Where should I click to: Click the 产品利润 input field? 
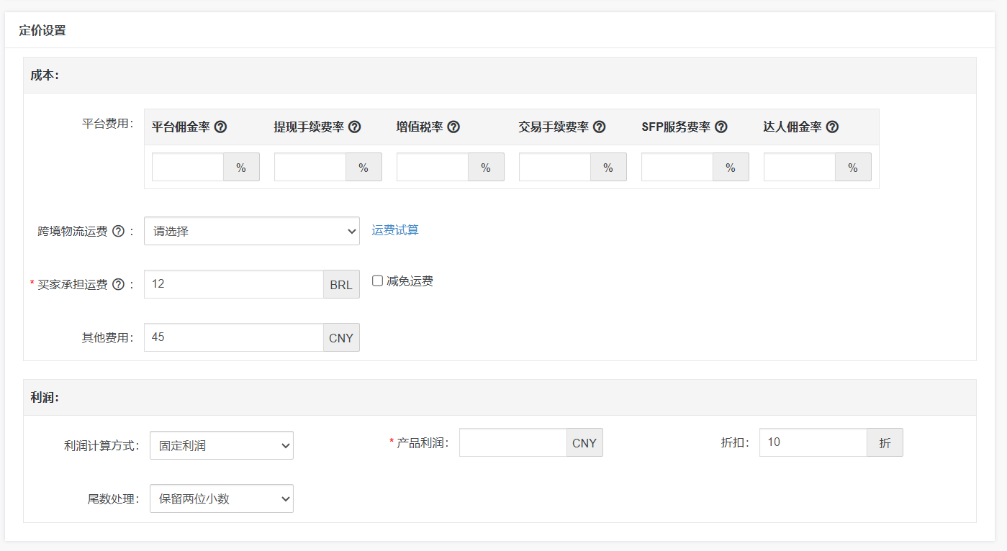(x=513, y=442)
